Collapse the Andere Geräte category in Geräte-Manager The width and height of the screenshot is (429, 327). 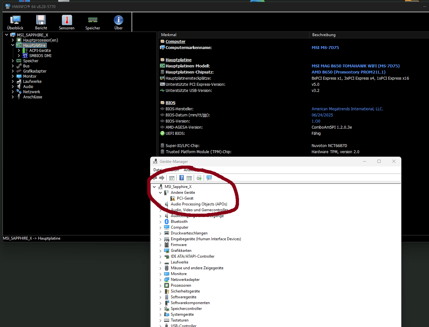(160, 193)
